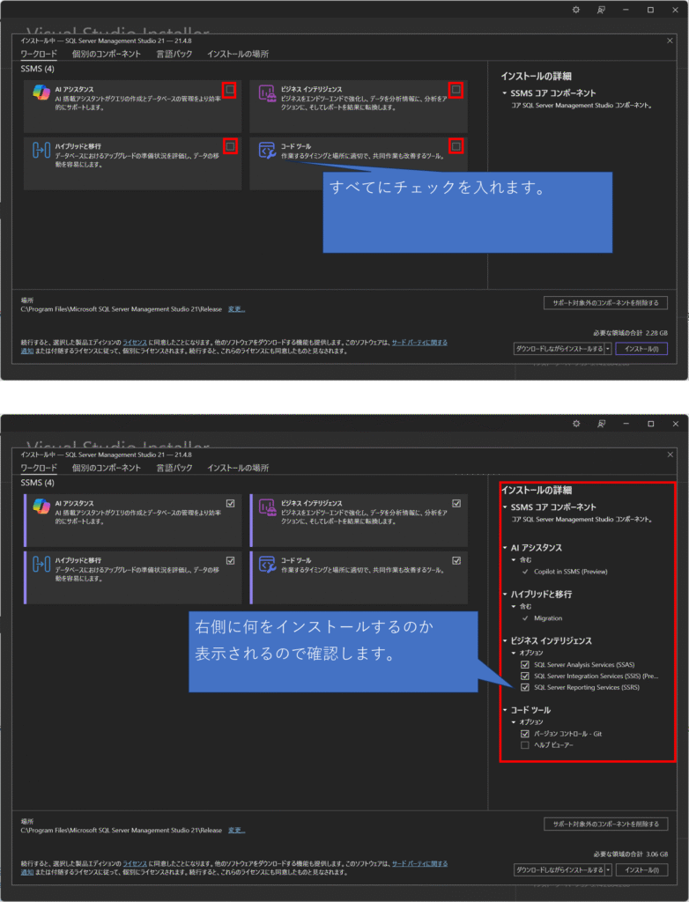Open ライセンス link in top window
Image resolution: width=689 pixels, height=902 pixels.
[x=135, y=343]
